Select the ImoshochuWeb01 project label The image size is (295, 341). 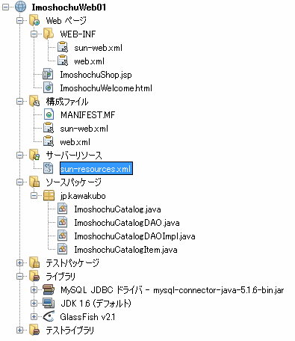click(69, 7)
